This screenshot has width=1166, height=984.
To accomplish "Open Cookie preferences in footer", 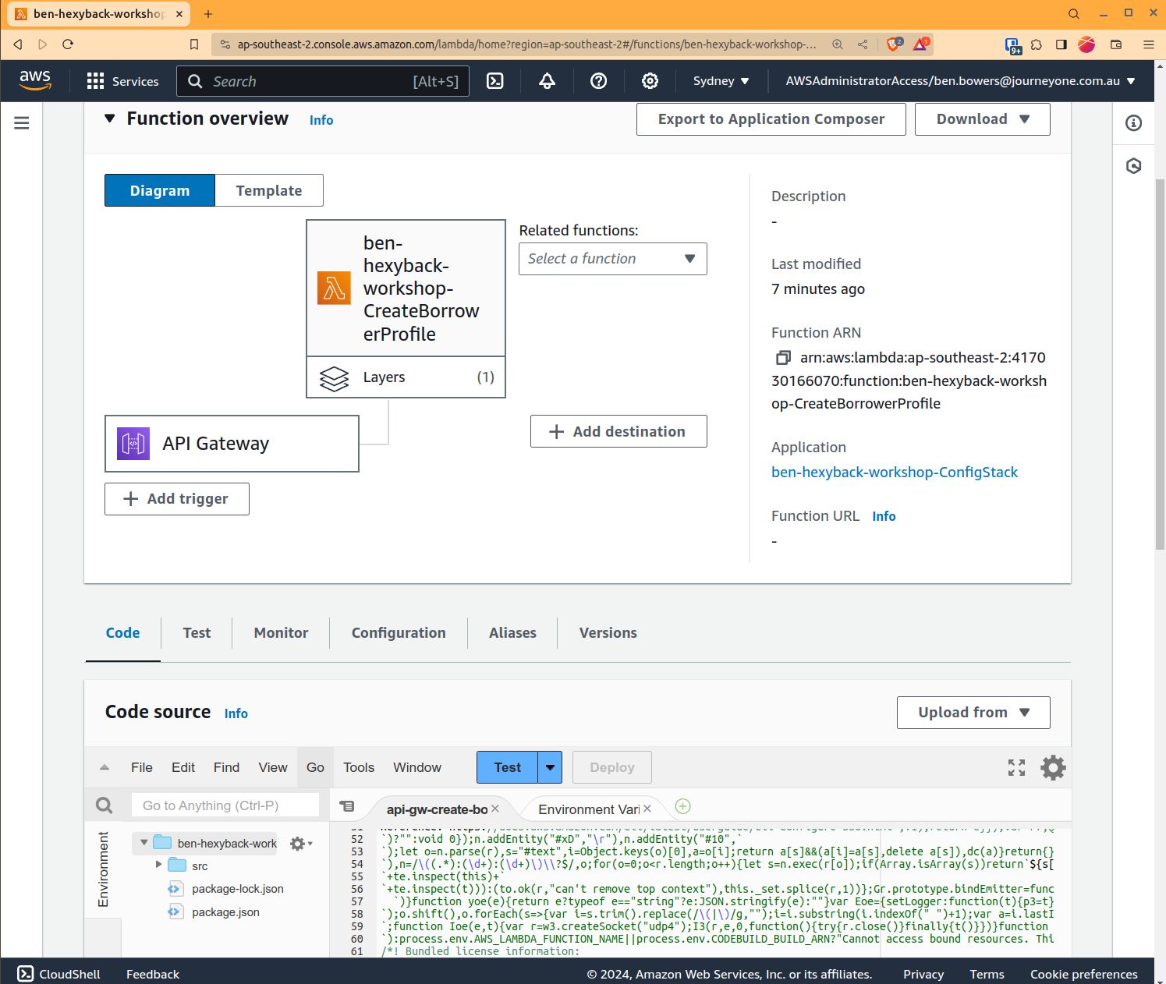I will [1084, 975].
